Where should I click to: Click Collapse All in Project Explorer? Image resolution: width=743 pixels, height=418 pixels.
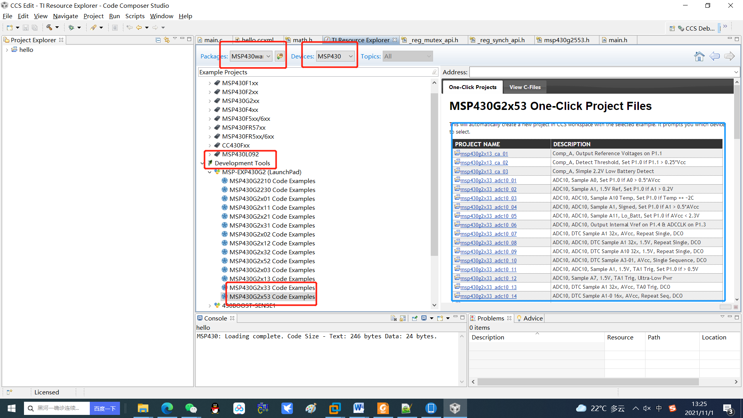click(x=158, y=40)
